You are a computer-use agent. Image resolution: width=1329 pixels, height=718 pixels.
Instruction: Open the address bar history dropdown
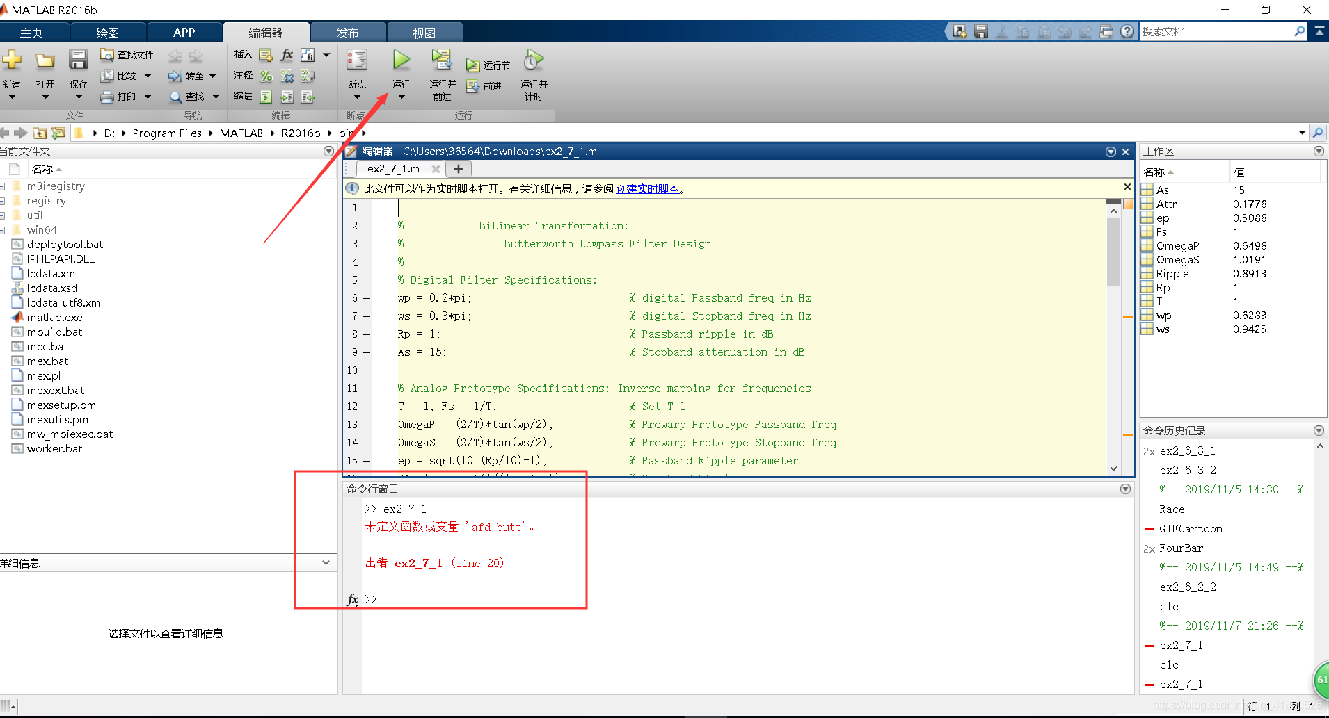point(1302,133)
